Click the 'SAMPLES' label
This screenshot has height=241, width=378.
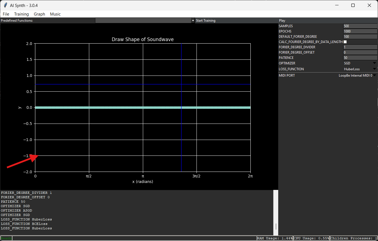(x=286, y=26)
